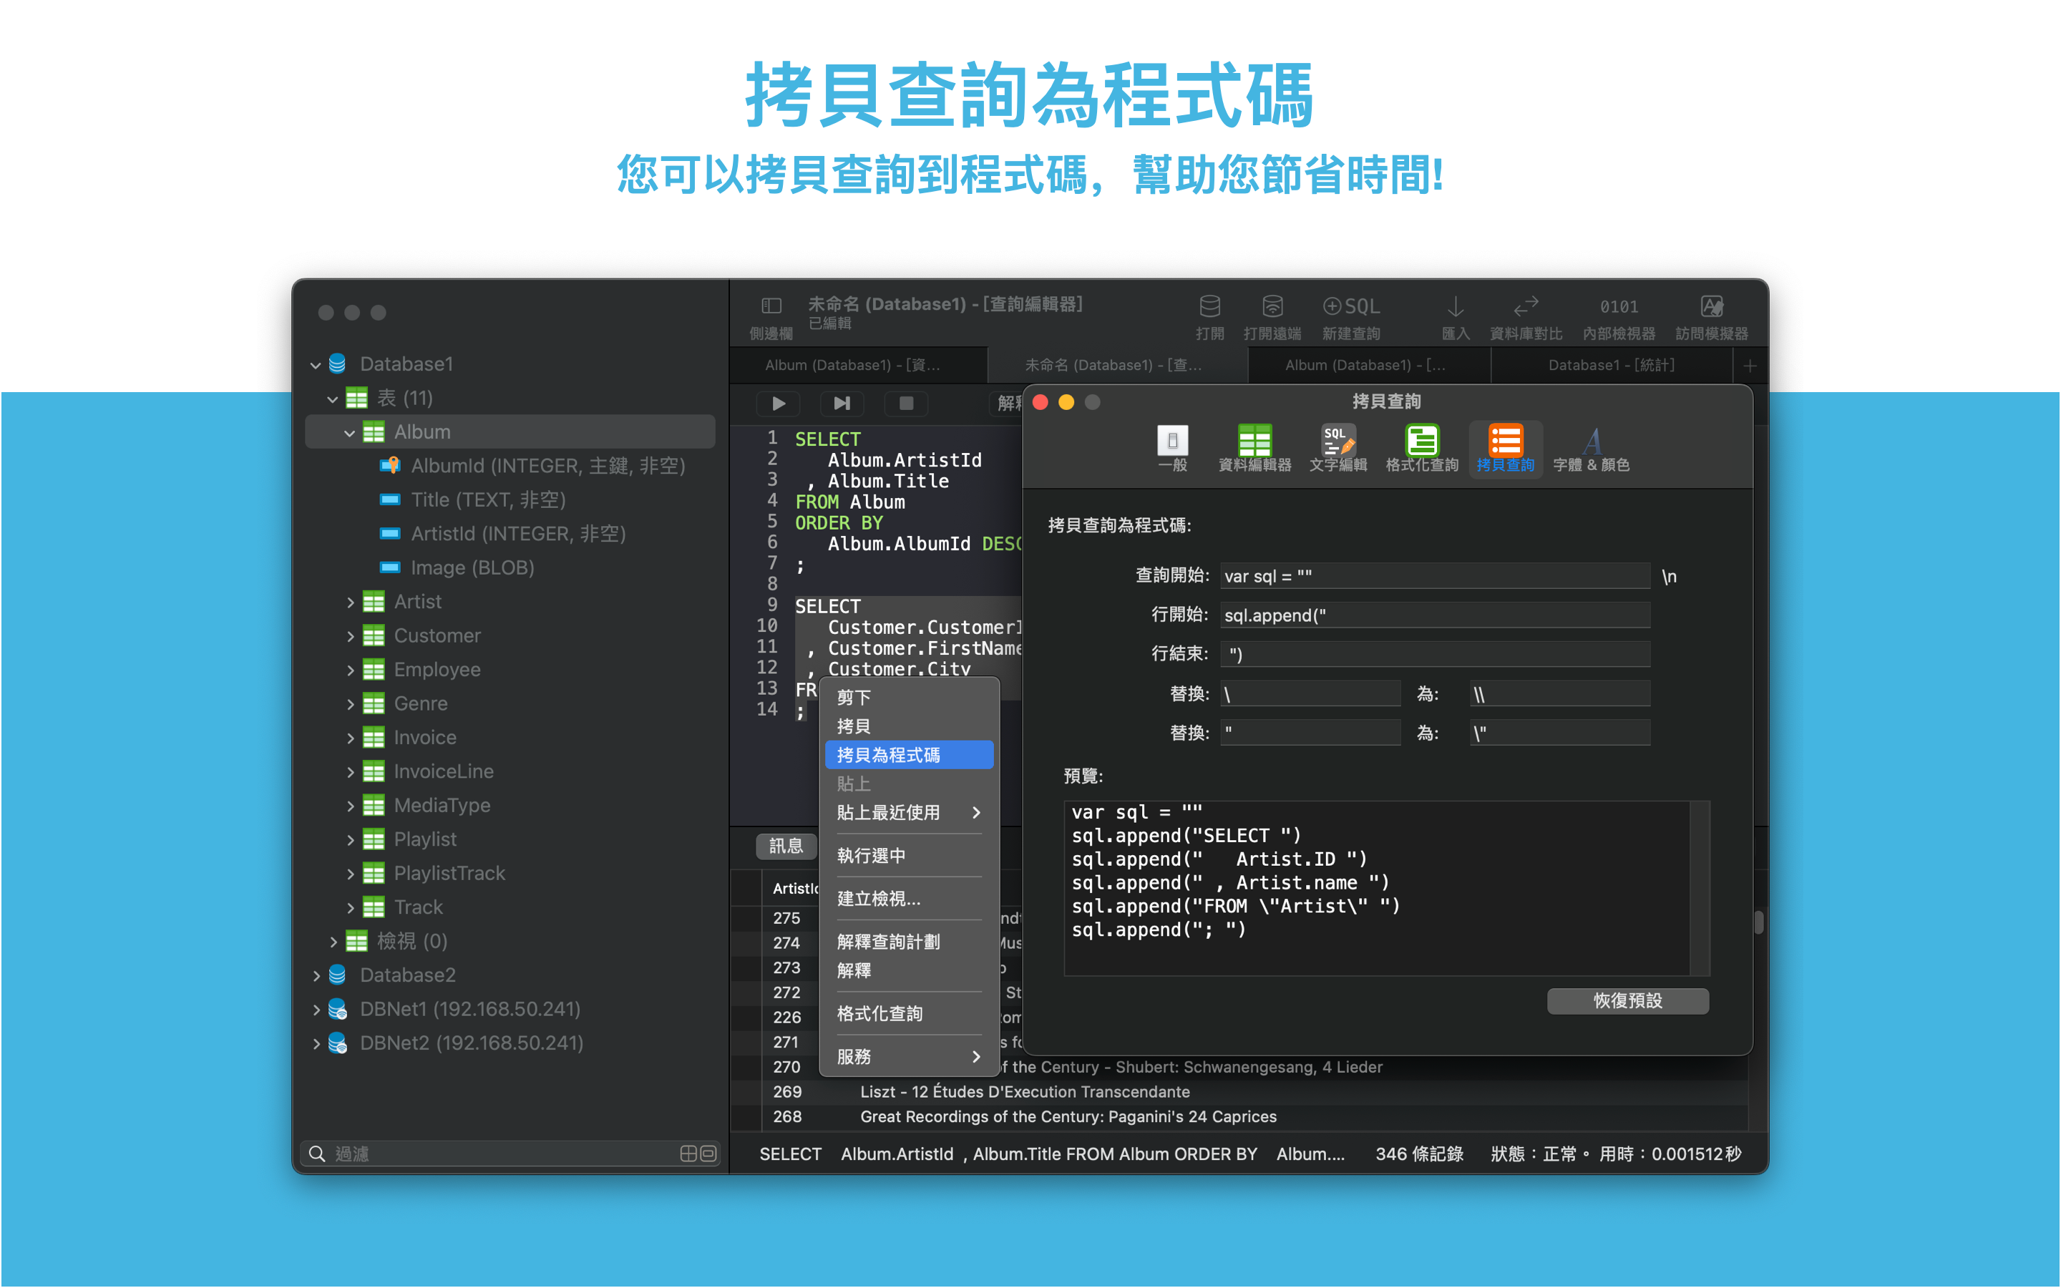
Task: Toggle the grid layout icon in filter bar
Action: 688,1153
